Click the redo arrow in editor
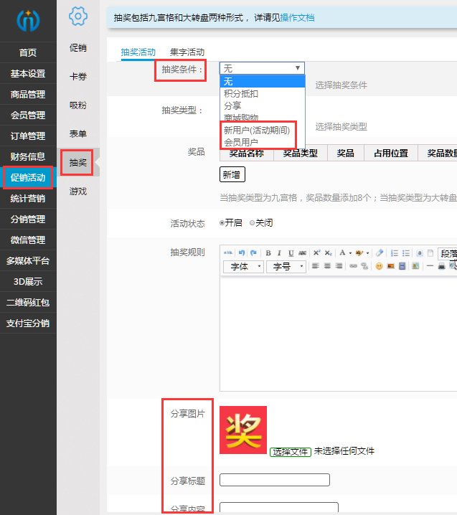The width and height of the screenshot is (457, 515). (253, 253)
